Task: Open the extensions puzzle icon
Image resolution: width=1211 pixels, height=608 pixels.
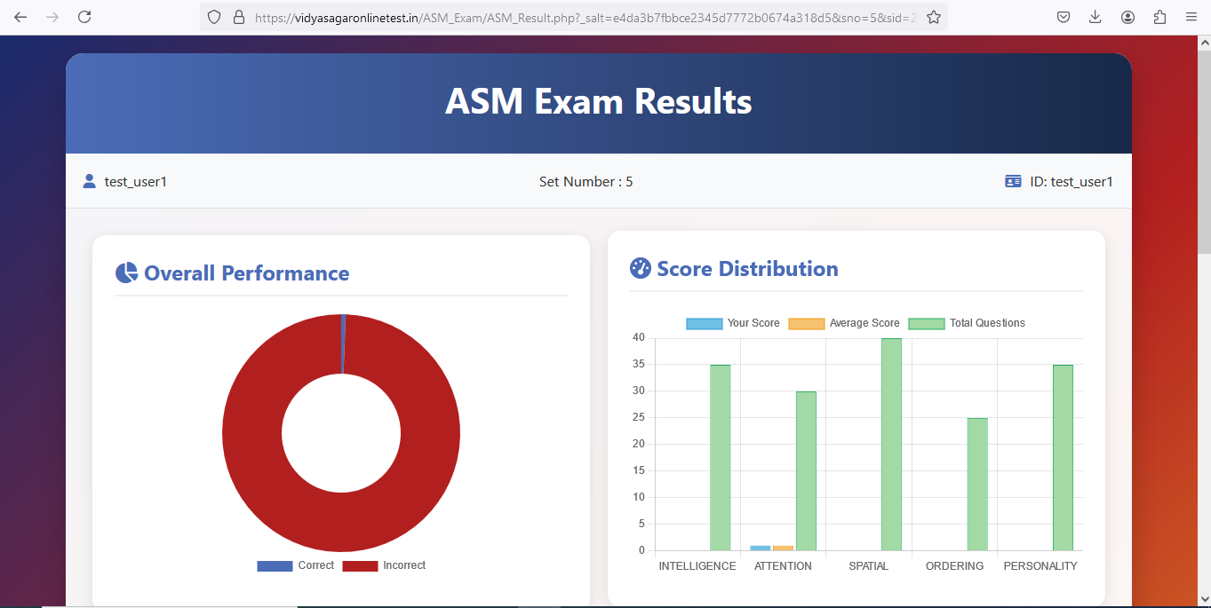Action: (x=1159, y=17)
